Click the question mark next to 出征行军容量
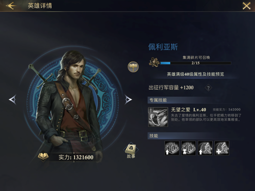The height and width of the screenshot is (191, 255). pyautogui.click(x=209, y=88)
